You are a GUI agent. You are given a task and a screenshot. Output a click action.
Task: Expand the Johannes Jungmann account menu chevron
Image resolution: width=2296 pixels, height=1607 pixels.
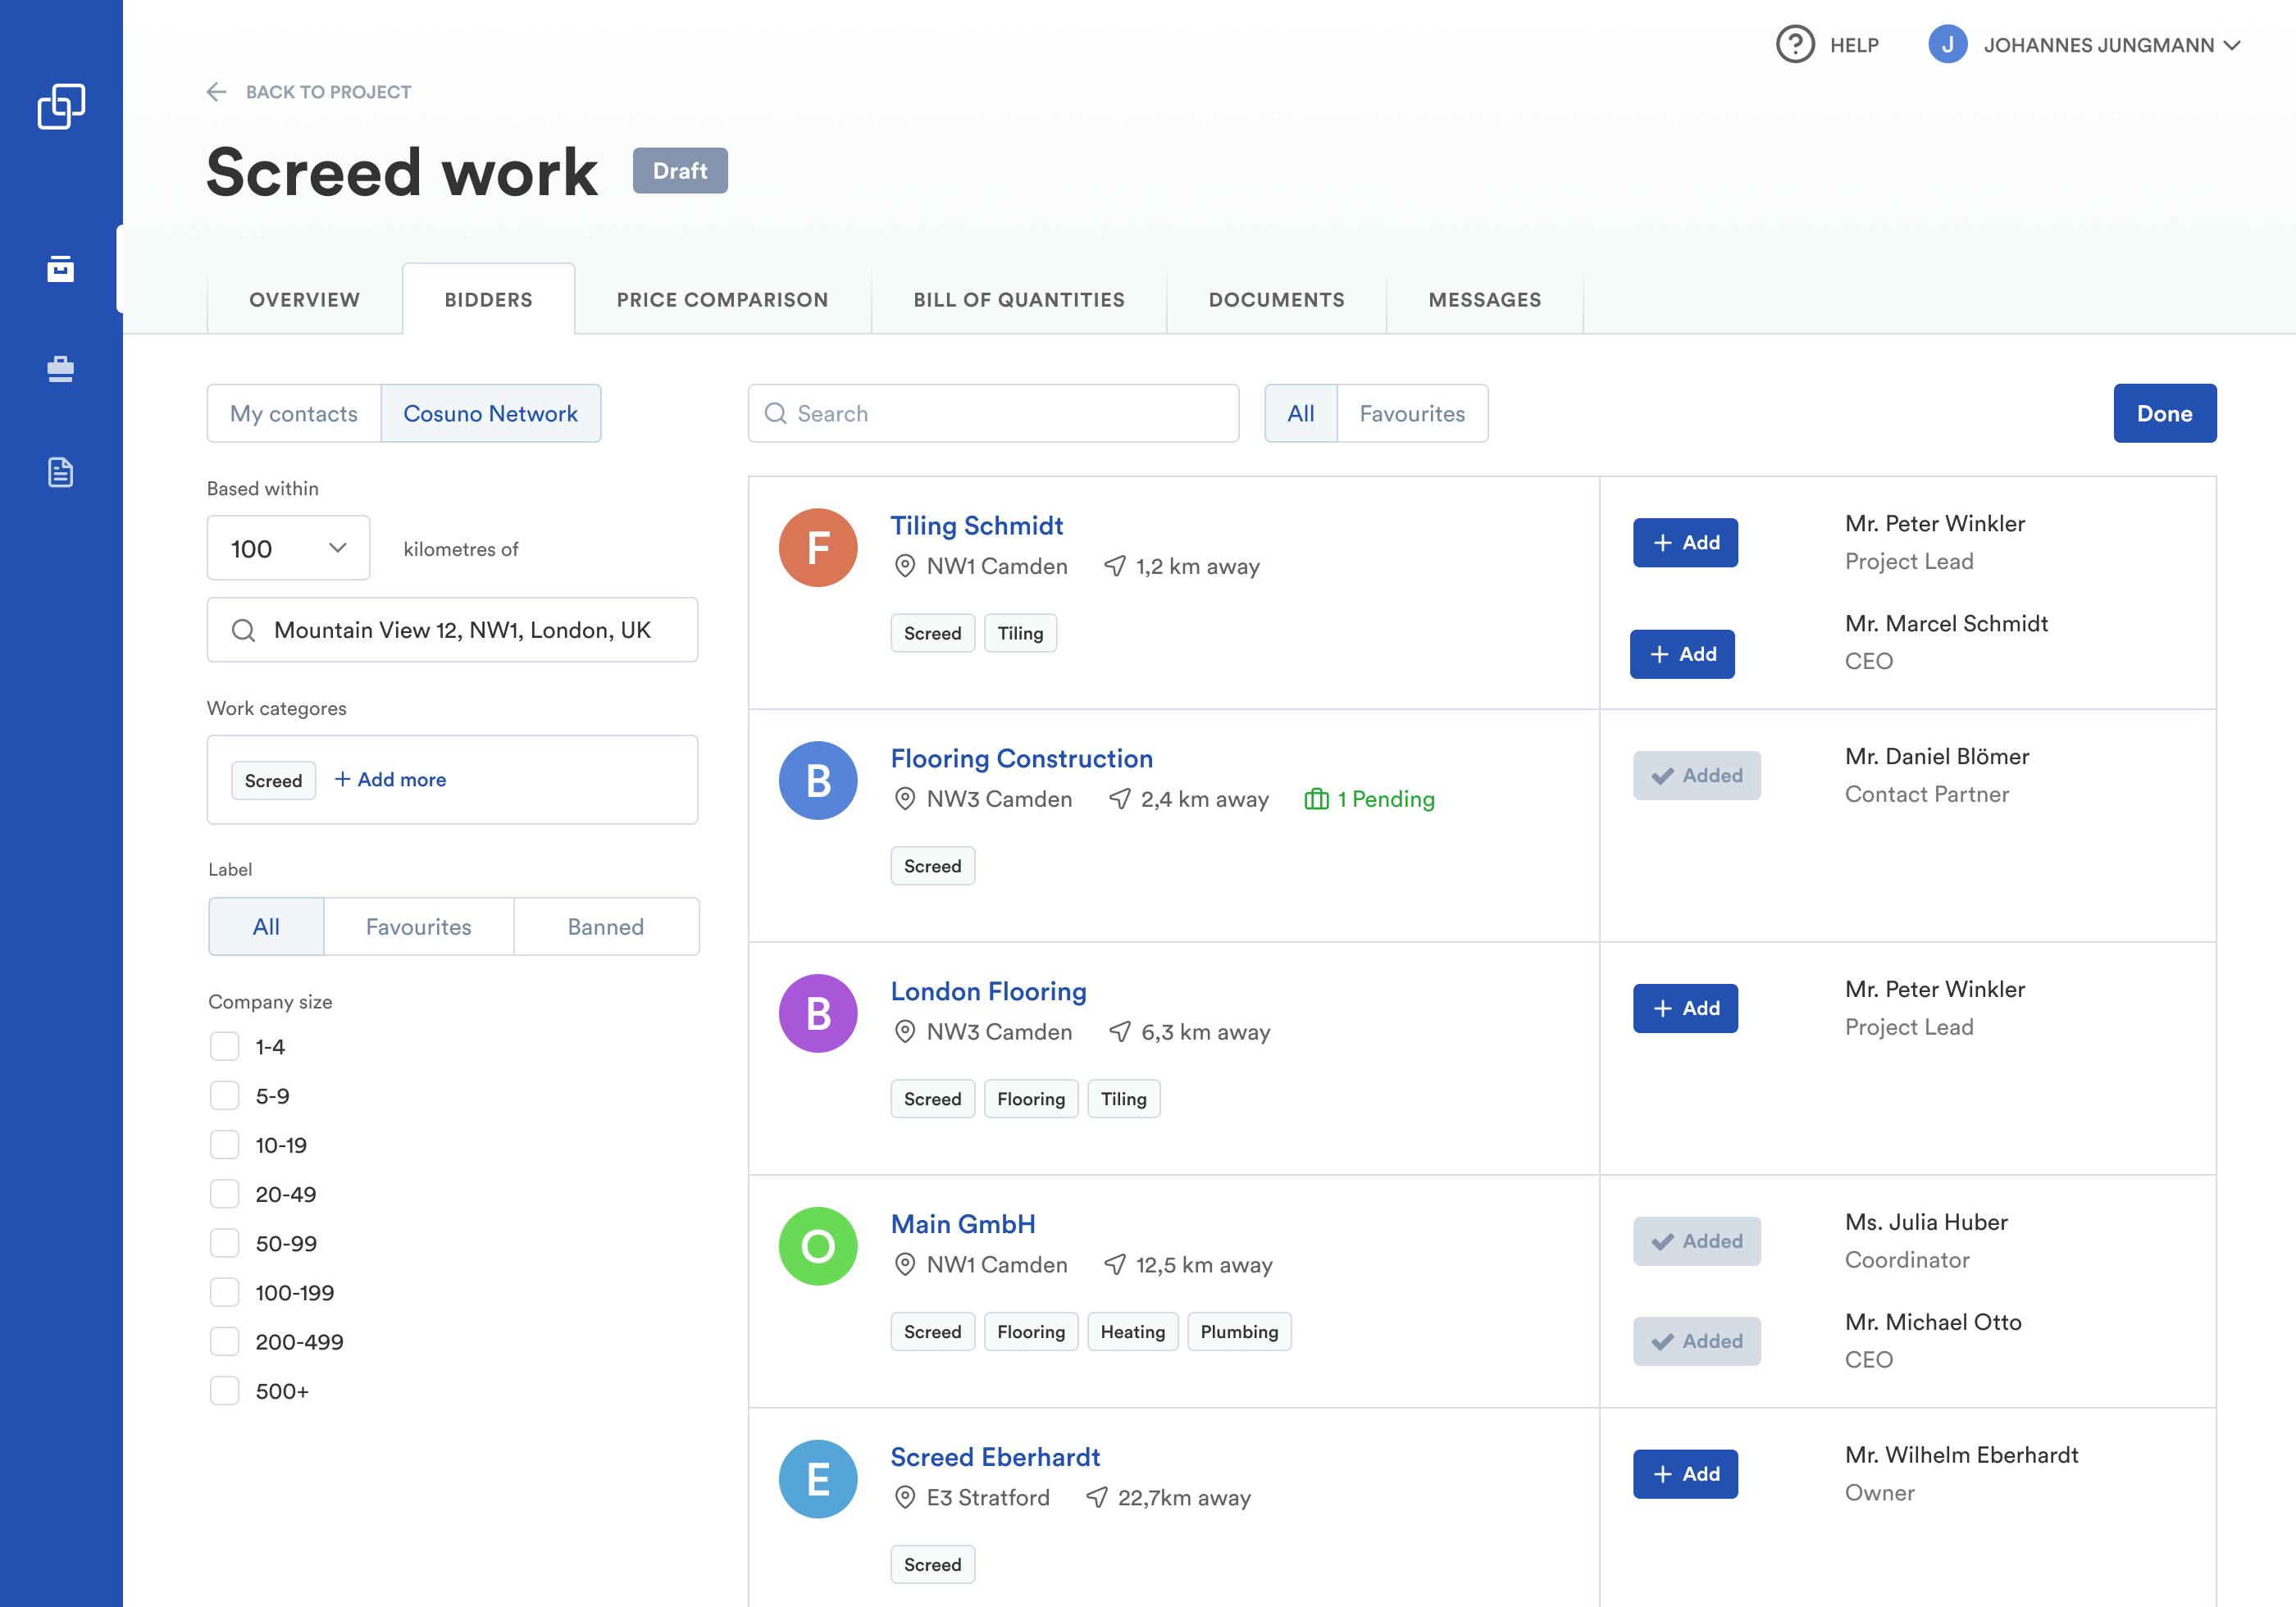click(2232, 45)
